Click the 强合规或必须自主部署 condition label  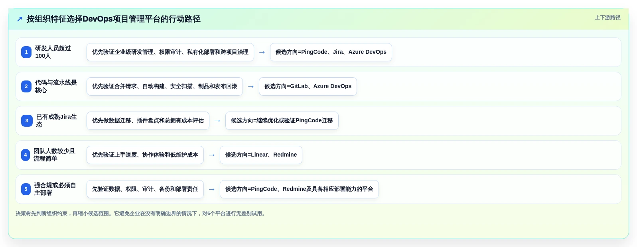point(55,189)
